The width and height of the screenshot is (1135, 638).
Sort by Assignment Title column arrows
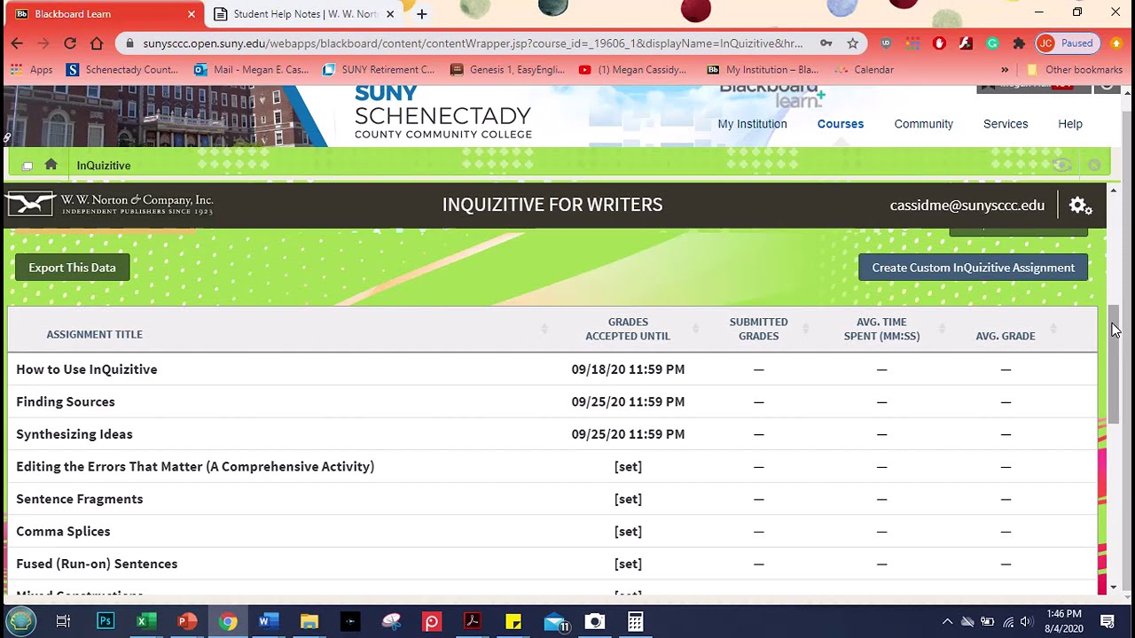pyautogui.click(x=544, y=330)
